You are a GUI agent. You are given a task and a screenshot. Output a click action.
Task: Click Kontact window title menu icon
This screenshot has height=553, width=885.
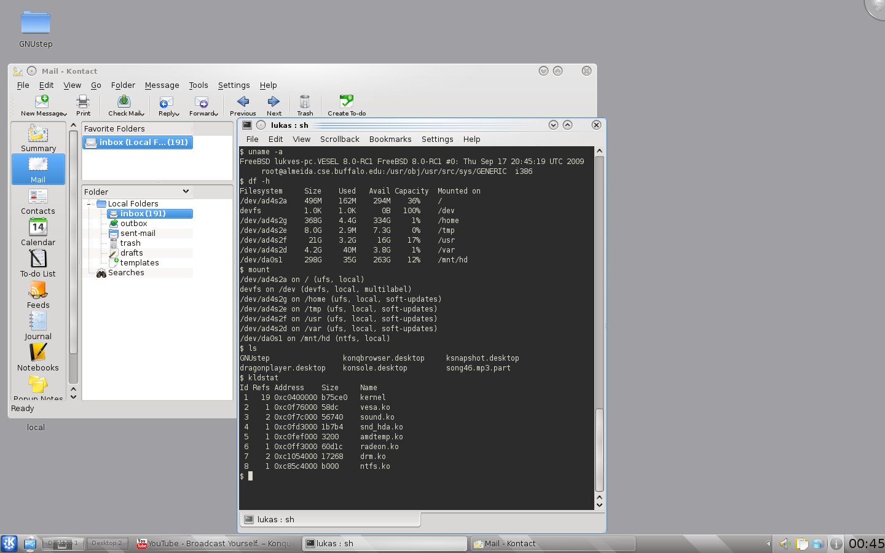pos(18,71)
